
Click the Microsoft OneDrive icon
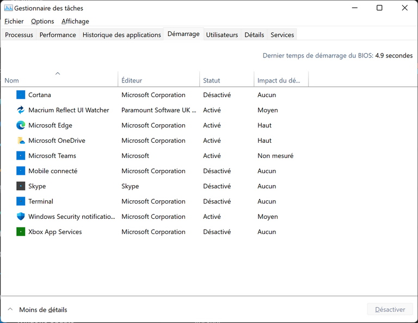(x=21, y=141)
